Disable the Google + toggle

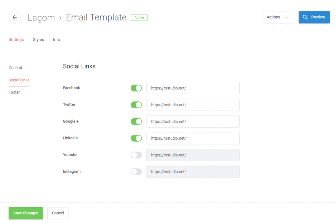point(136,122)
